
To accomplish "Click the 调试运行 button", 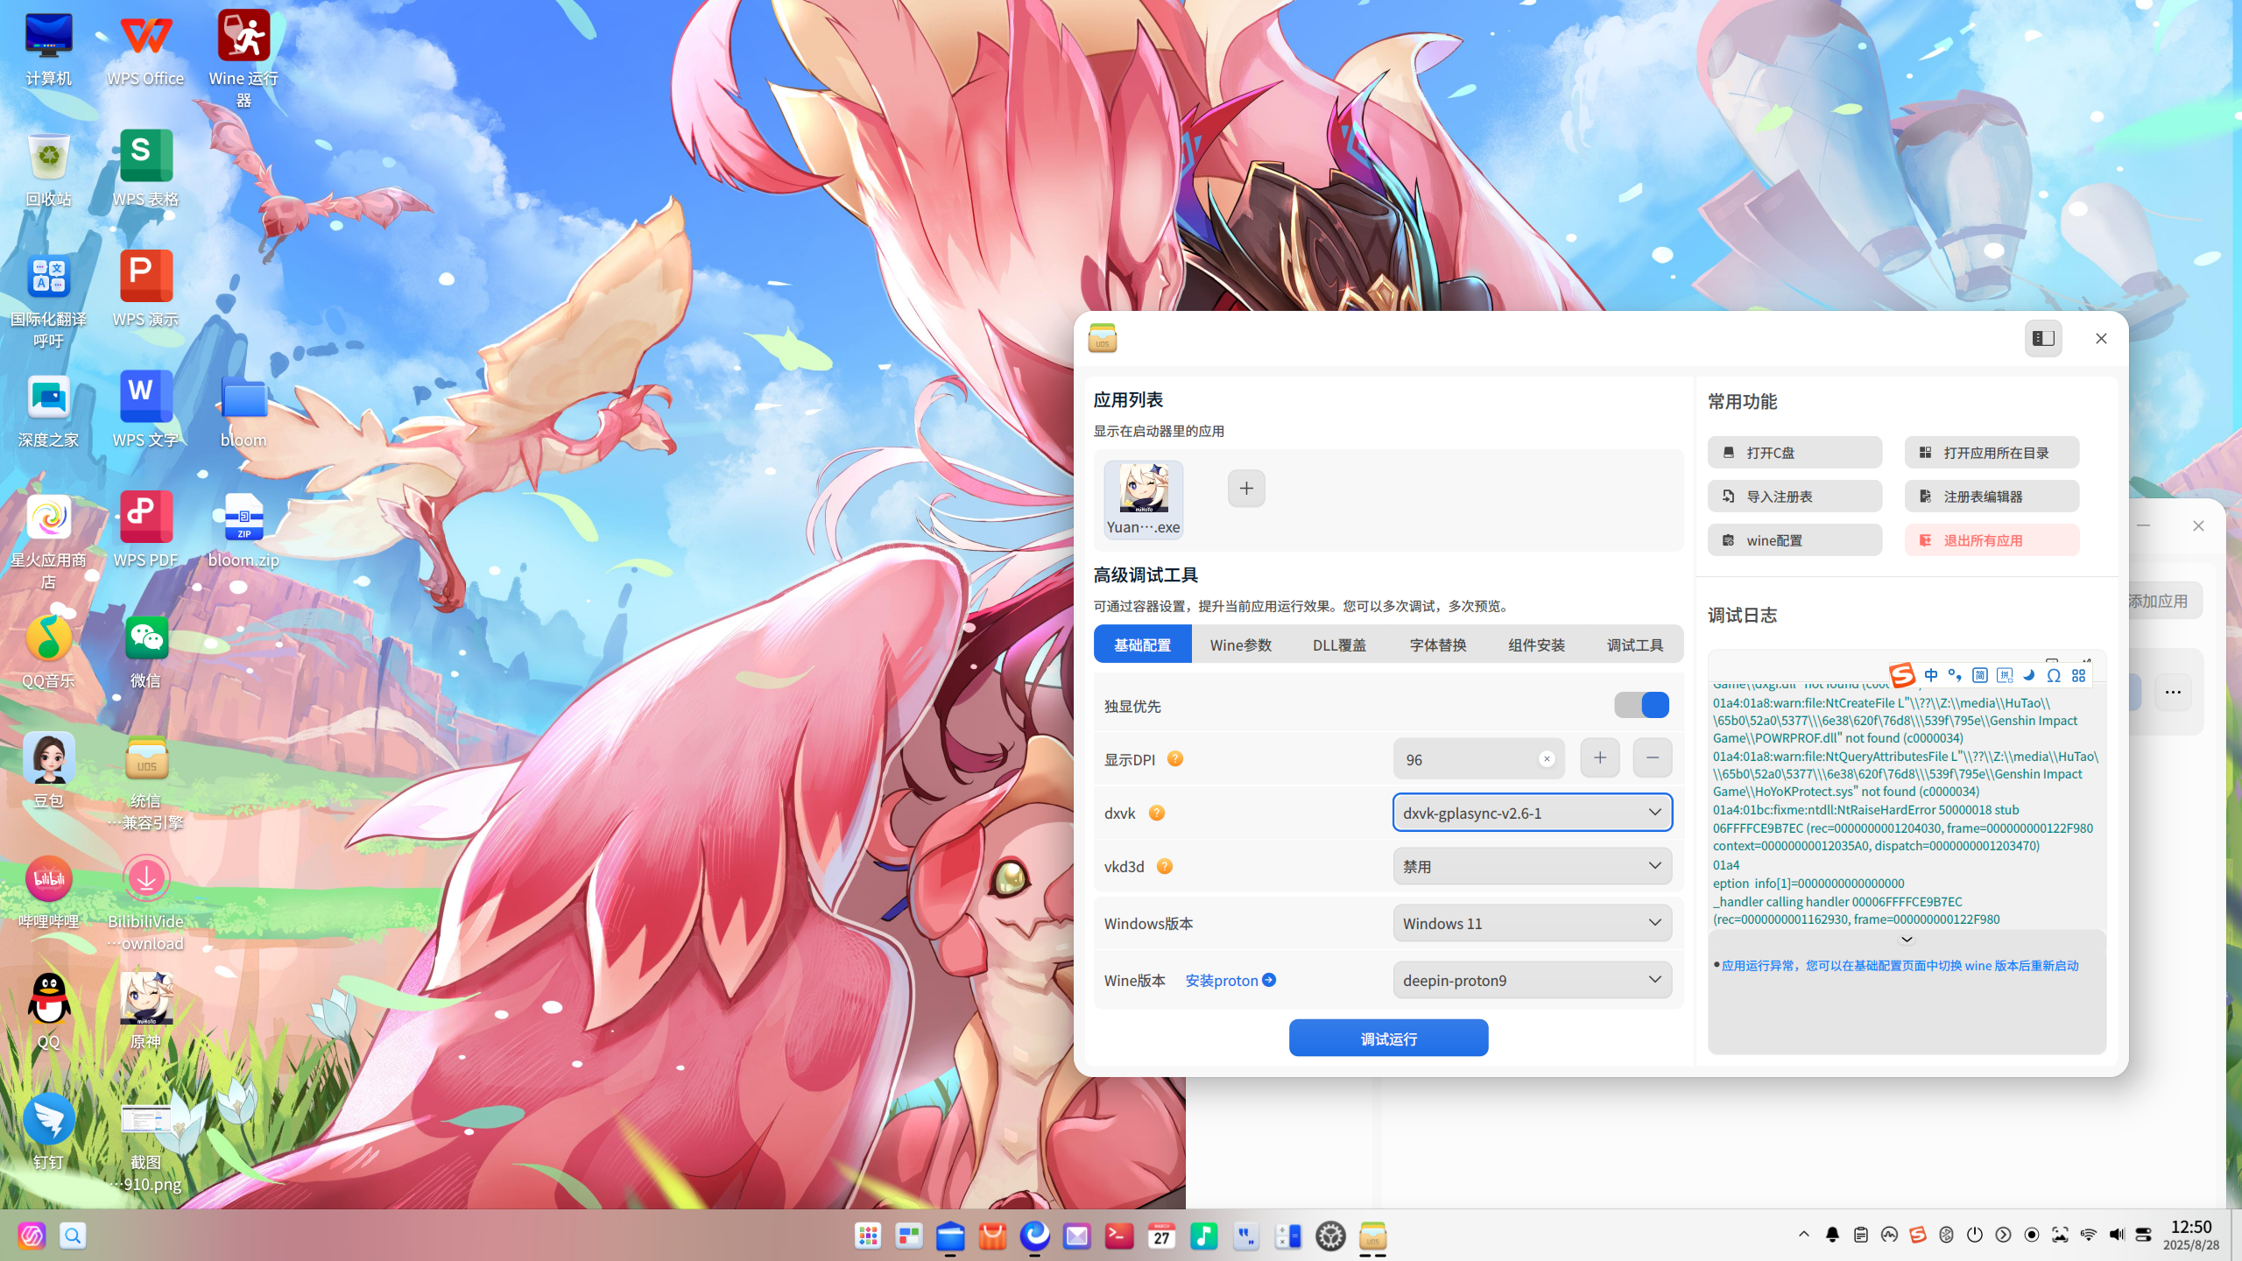I will tap(1388, 1039).
